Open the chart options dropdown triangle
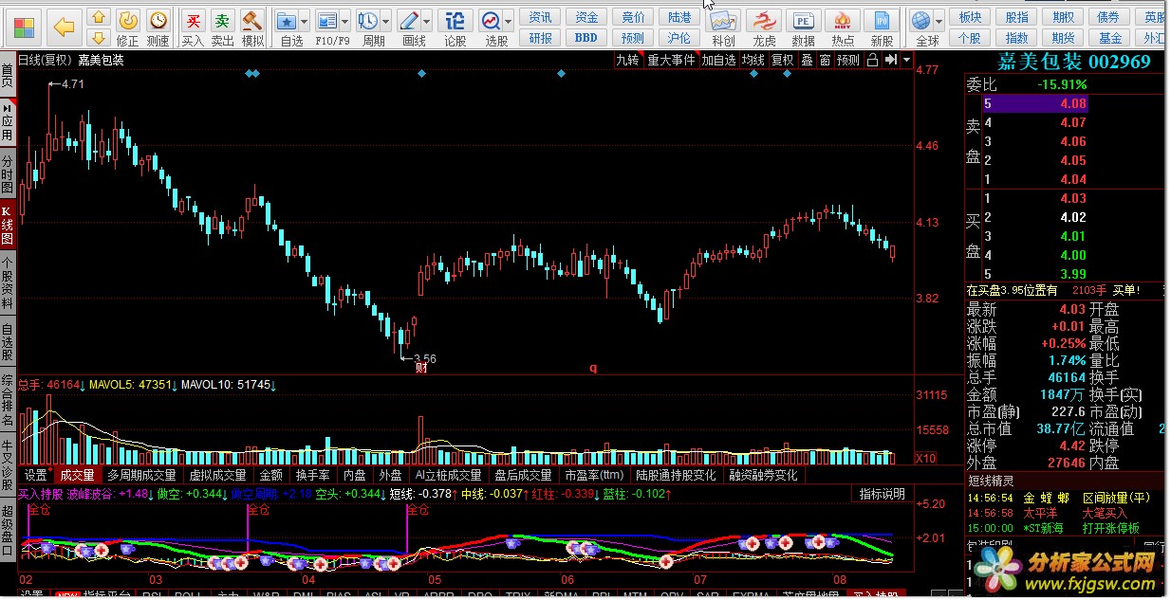 906,60
